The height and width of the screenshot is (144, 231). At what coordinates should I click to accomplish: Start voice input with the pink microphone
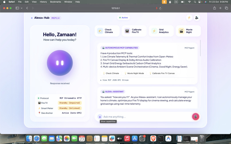point(195,117)
